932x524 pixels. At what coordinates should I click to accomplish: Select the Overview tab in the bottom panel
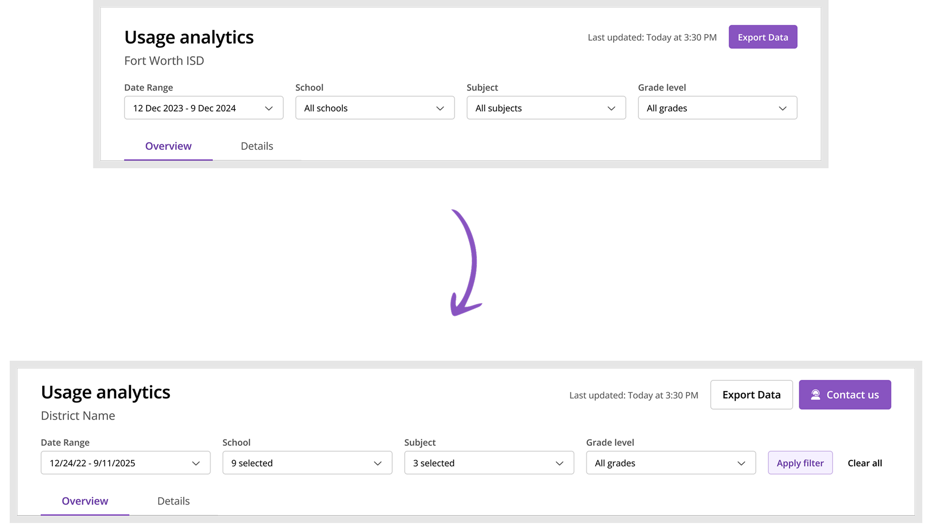click(x=84, y=501)
